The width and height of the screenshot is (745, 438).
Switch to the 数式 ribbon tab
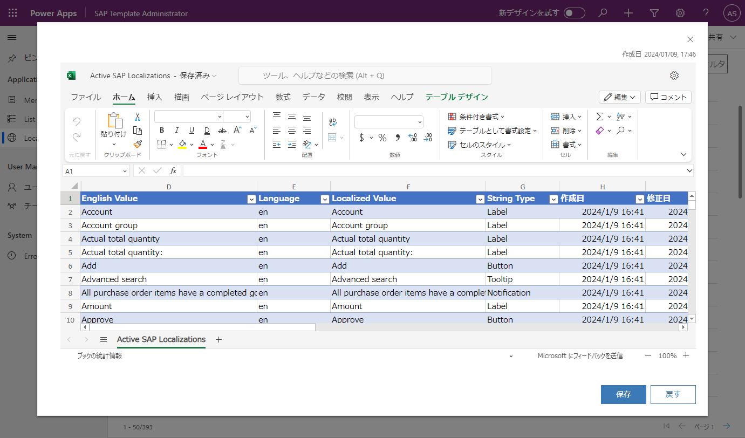pyautogui.click(x=283, y=97)
